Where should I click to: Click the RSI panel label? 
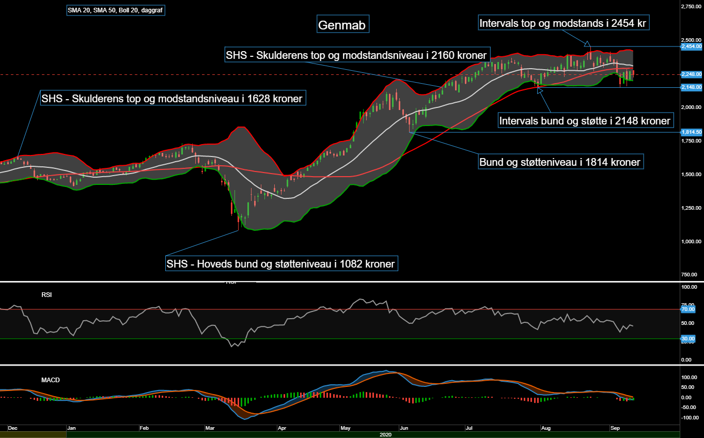pyautogui.click(x=47, y=295)
